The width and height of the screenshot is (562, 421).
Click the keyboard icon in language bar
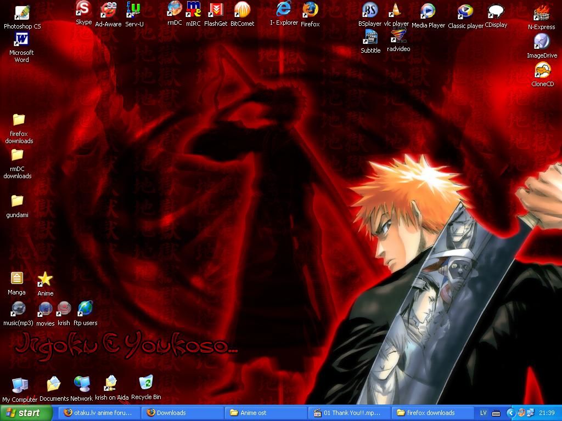click(x=496, y=413)
